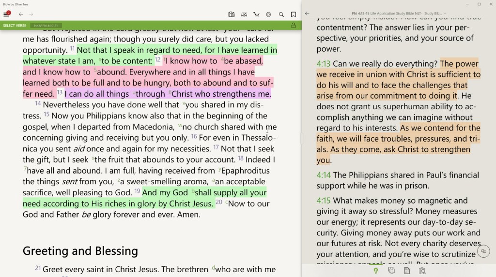Click the bookmark ribbon icon
The width and height of the screenshot is (496, 277).
coord(294,15)
